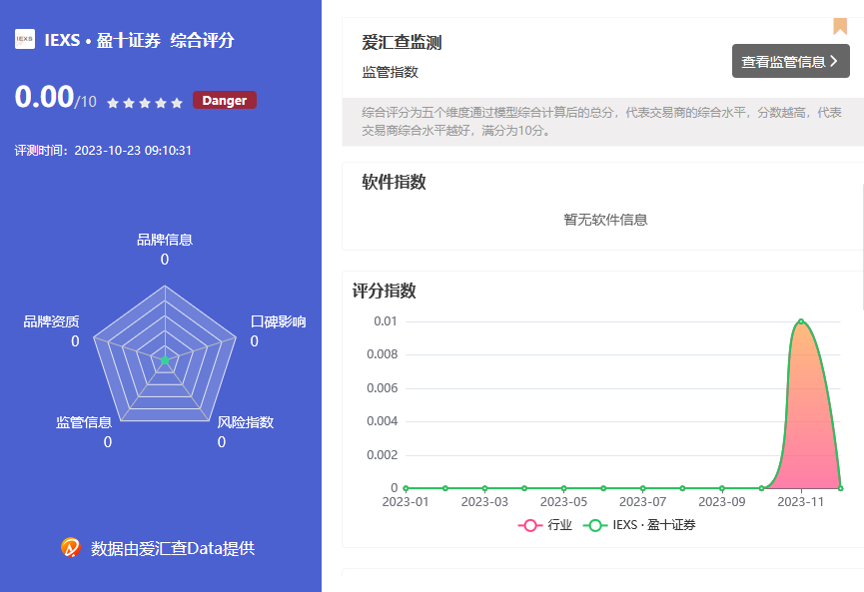The height and width of the screenshot is (592, 864).
Task: Click the 监管指数 label
Action: (x=391, y=72)
